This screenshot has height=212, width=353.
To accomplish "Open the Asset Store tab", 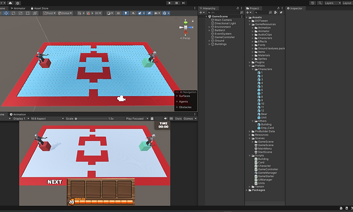I will (39, 8).
